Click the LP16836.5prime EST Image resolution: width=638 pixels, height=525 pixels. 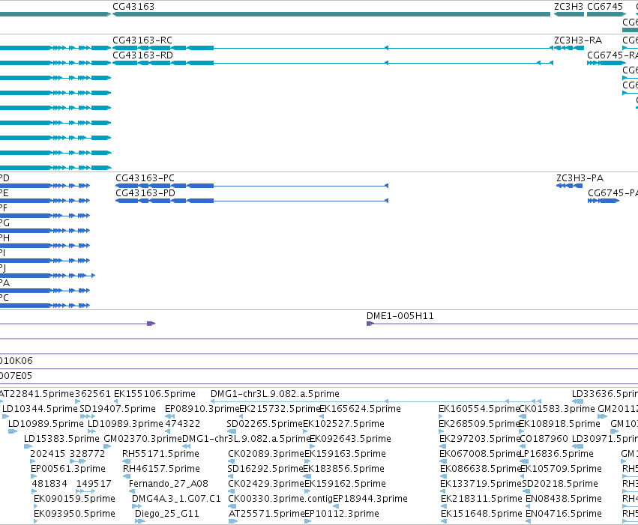(556, 454)
